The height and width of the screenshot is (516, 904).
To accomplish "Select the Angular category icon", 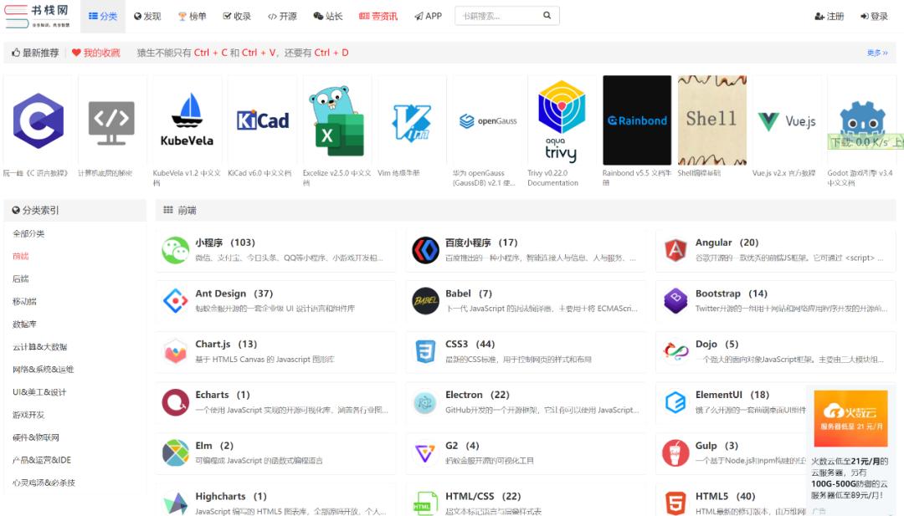I will coord(675,248).
